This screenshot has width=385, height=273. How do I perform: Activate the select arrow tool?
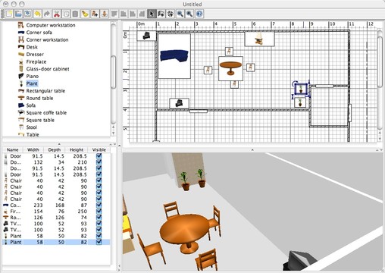[x=152, y=14]
